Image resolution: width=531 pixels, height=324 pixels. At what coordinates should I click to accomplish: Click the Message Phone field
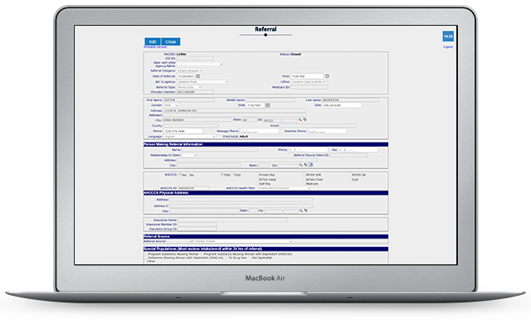pos(259,131)
